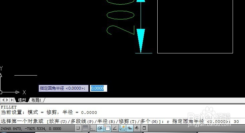Go to previous layout tab arrow
The height and width of the screenshot is (133, 245).
pyautogui.click(x=3, y=100)
